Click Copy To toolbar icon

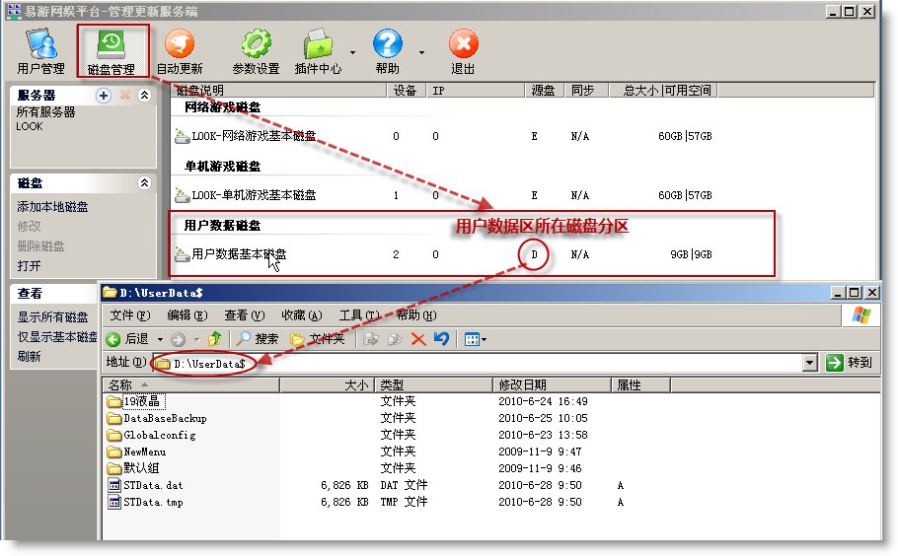(x=395, y=340)
